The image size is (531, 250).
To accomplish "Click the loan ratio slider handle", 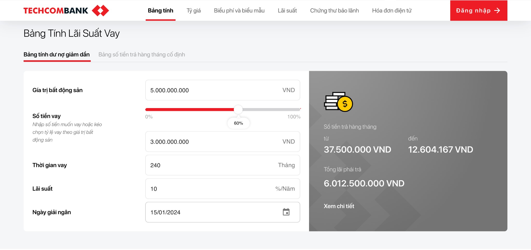I will tap(238, 110).
